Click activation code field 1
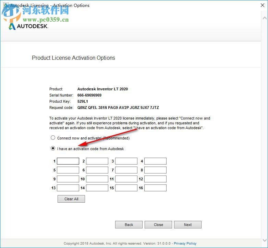 coord(68,161)
